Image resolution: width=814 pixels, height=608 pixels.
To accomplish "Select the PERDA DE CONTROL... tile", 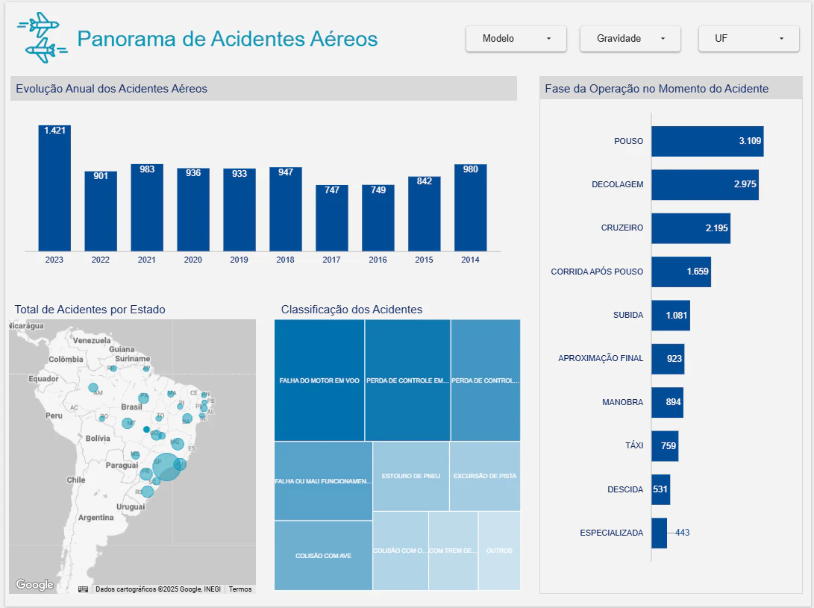I will click(486, 380).
